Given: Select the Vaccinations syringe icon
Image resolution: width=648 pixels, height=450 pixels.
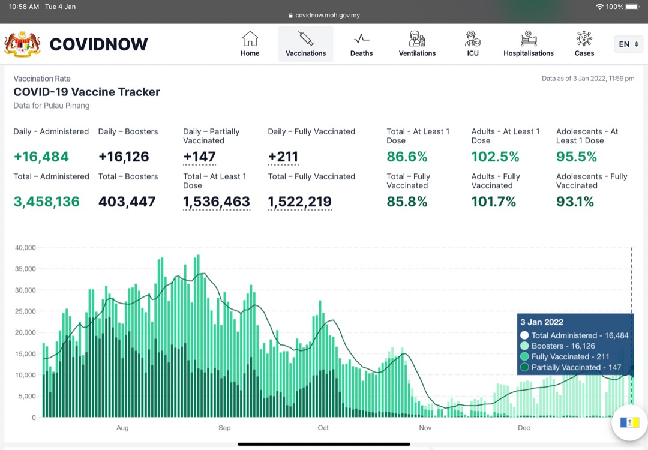Looking at the screenshot, I should (x=306, y=38).
